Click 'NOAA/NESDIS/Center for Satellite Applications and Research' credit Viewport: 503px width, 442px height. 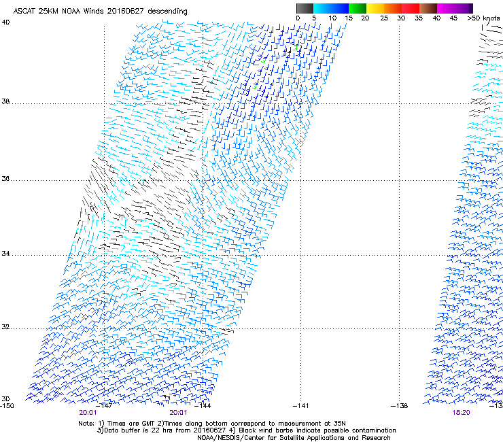[x=294, y=438]
